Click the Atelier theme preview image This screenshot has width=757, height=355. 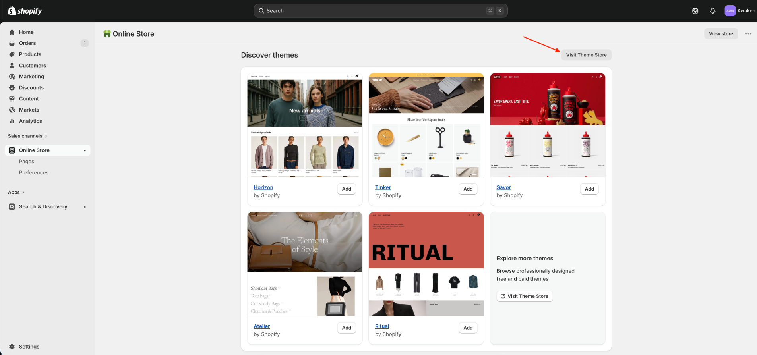(x=305, y=264)
